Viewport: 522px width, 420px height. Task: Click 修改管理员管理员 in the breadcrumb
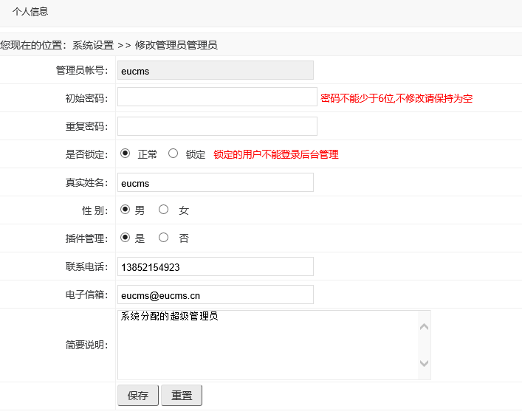point(176,45)
